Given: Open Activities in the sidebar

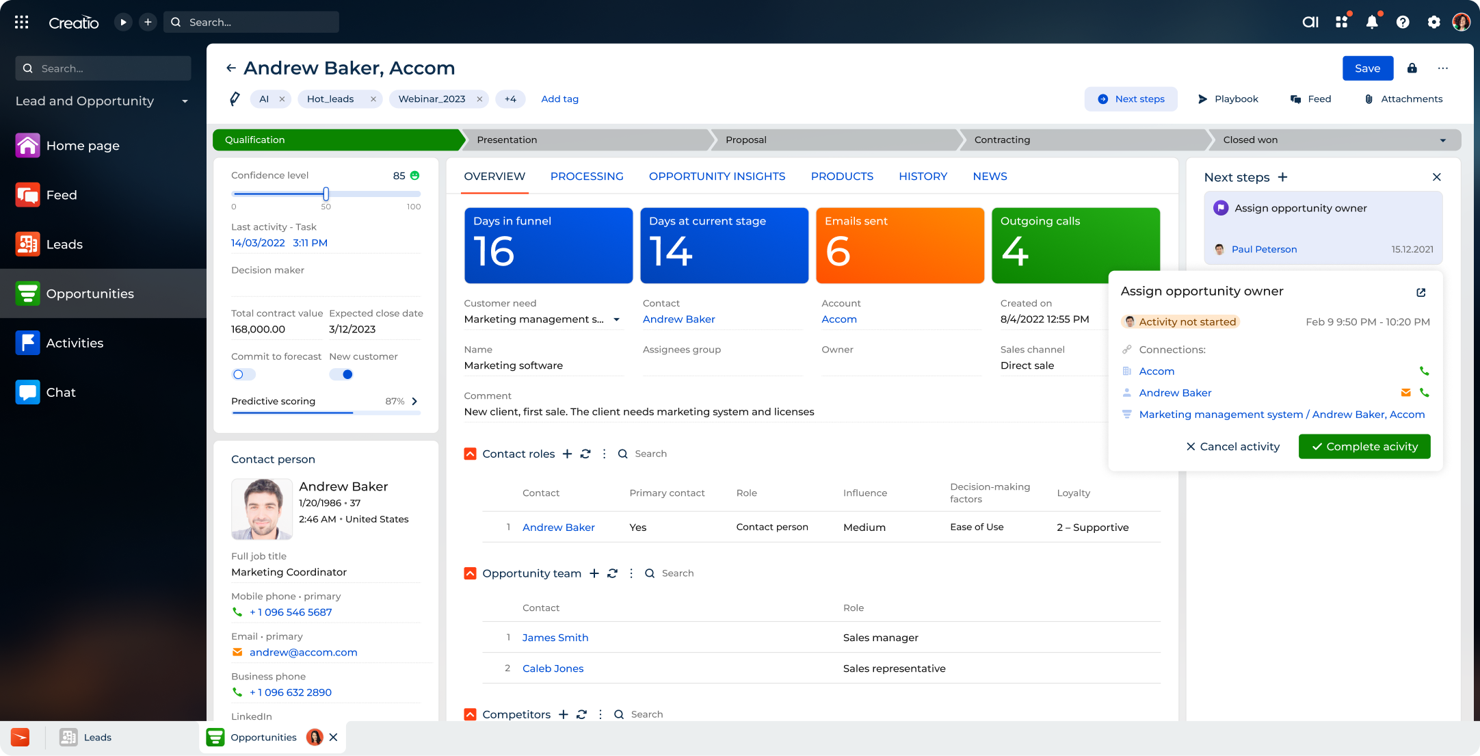Looking at the screenshot, I should point(75,343).
